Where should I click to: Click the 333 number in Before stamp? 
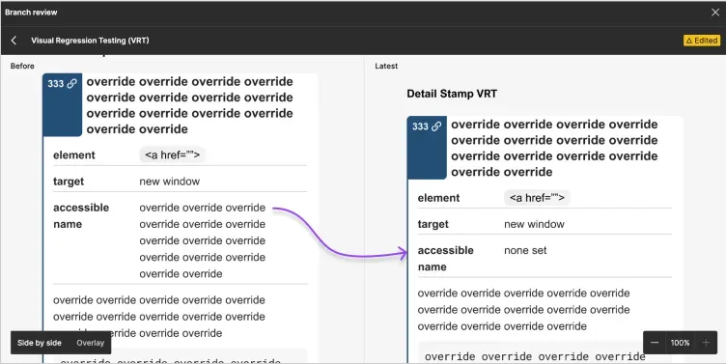56,84
